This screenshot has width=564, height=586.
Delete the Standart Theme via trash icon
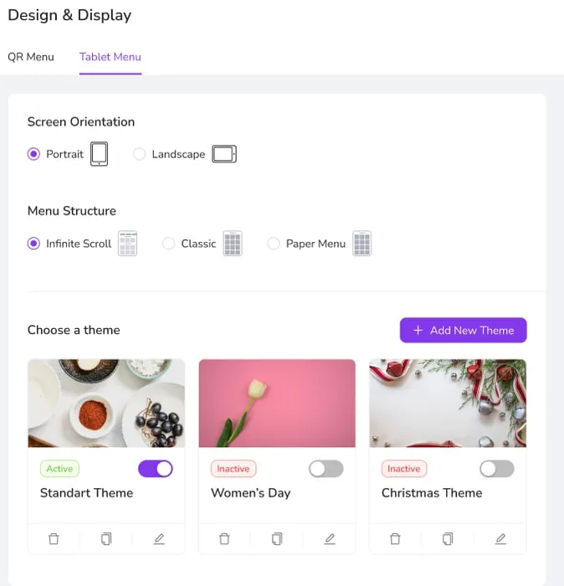(54, 538)
